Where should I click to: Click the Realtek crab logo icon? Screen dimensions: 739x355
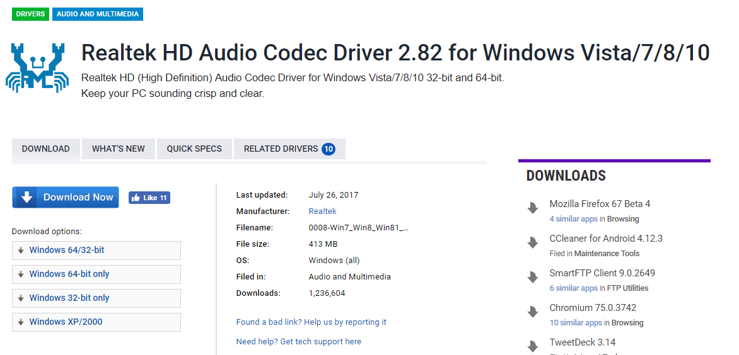click(37, 68)
